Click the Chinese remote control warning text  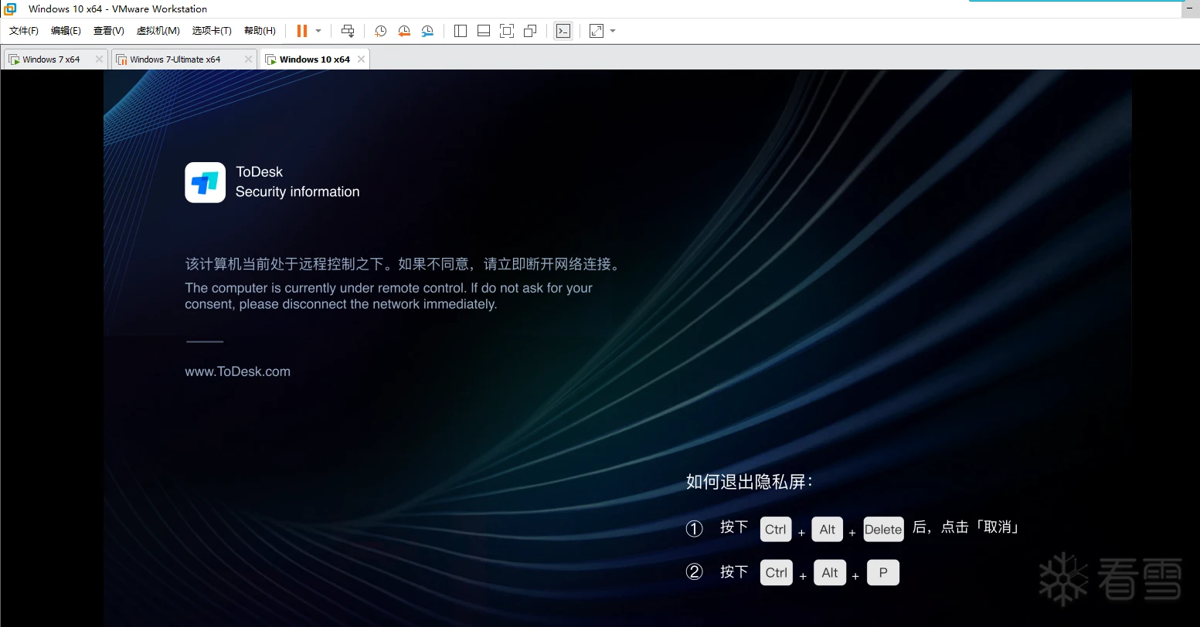[403, 264]
